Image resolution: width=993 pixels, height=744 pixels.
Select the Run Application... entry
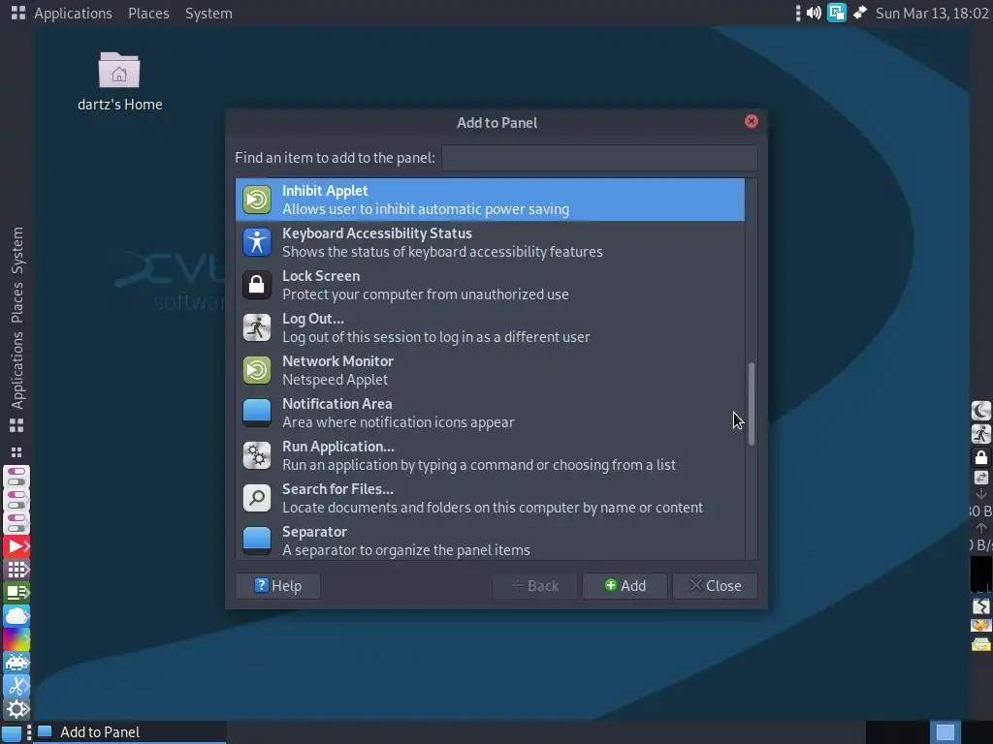[490, 455]
